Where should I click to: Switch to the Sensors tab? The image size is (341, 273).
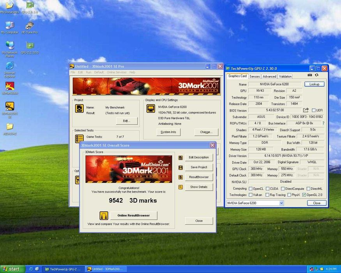point(254,76)
